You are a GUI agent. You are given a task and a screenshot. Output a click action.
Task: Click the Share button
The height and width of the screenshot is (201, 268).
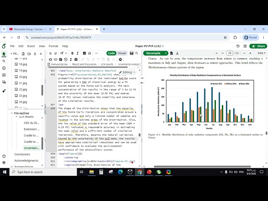[258, 46]
